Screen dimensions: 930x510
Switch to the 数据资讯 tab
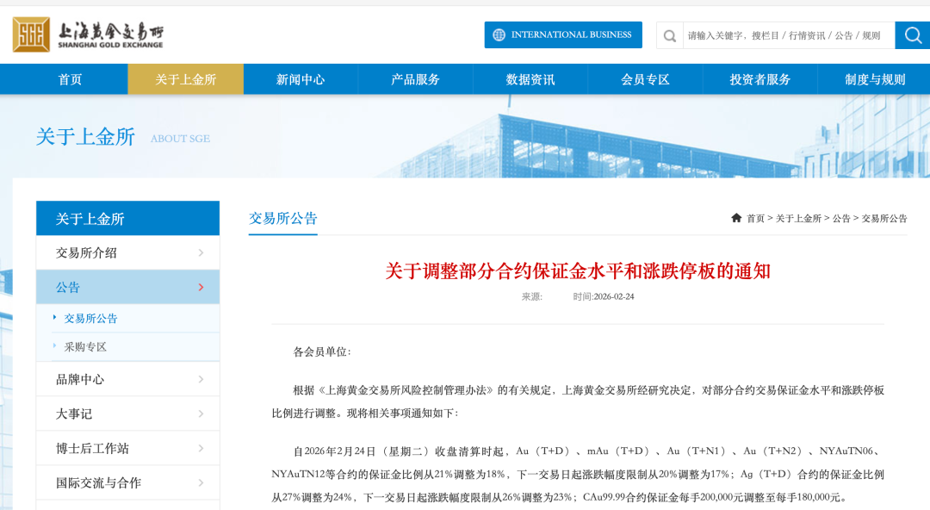pos(530,78)
